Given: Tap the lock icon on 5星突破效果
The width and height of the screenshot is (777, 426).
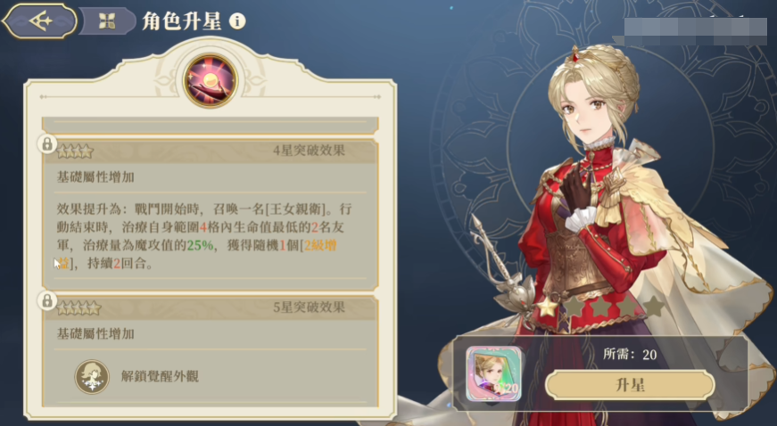Looking at the screenshot, I should click(47, 301).
